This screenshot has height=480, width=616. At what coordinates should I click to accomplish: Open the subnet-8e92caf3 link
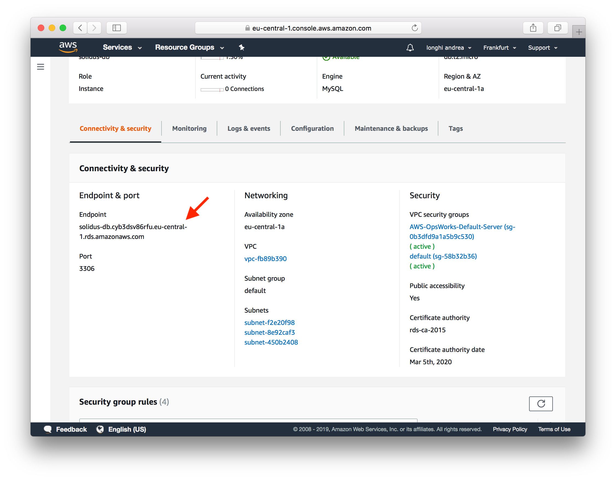pyautogui.click(x=269, y=332)
